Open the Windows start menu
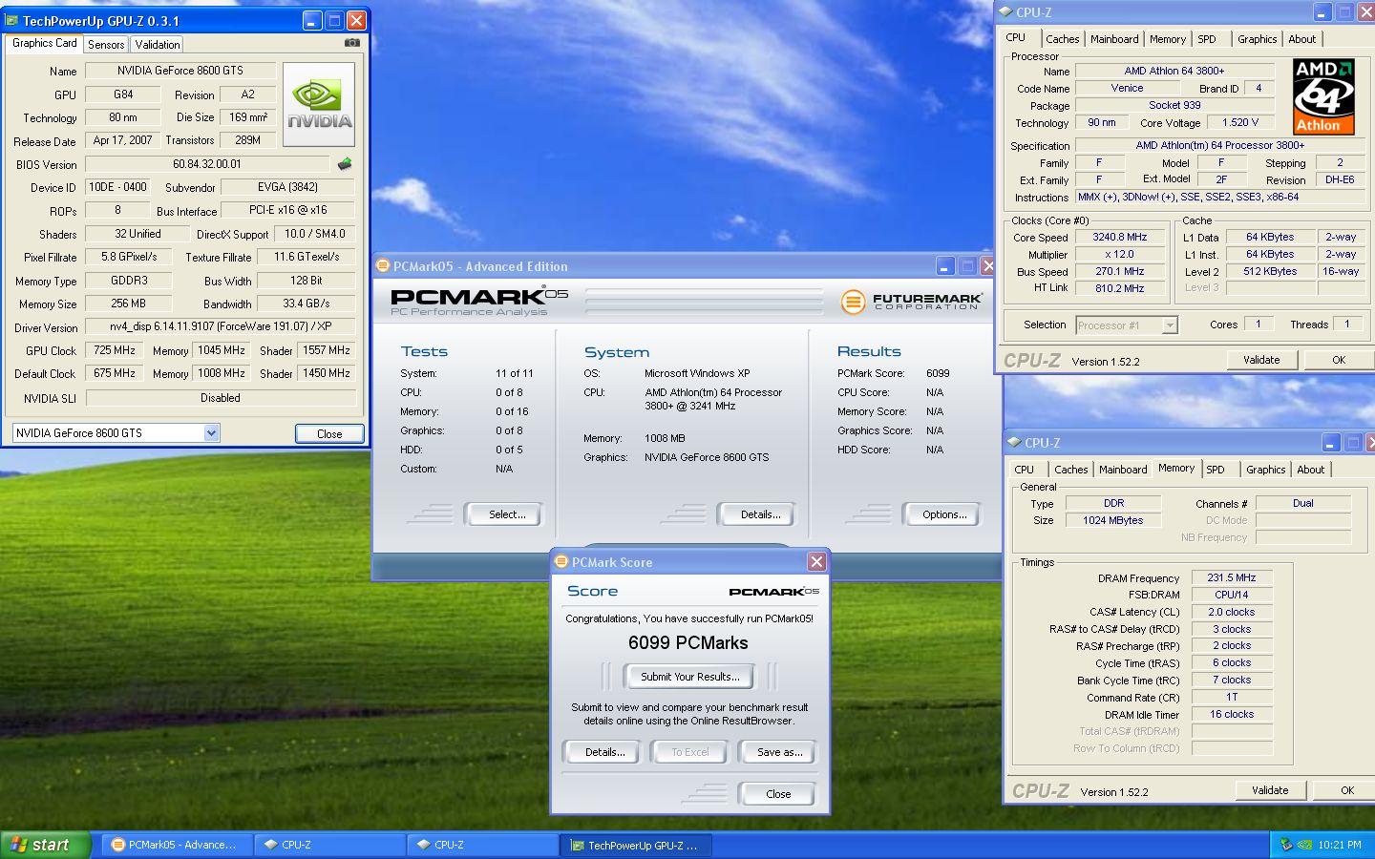 [x=45, y=845]
